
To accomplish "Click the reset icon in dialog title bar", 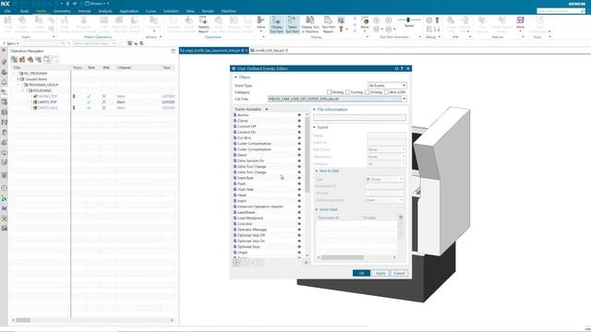I will click(396, 68).
